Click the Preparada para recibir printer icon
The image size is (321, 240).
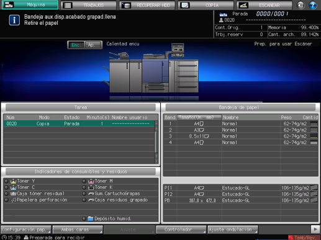coord(26,238)
